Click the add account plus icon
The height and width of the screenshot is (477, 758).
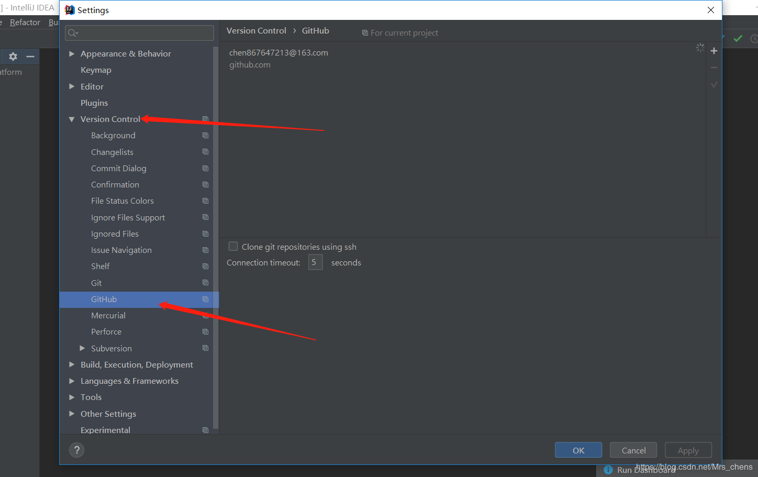(x=714, y=51)
